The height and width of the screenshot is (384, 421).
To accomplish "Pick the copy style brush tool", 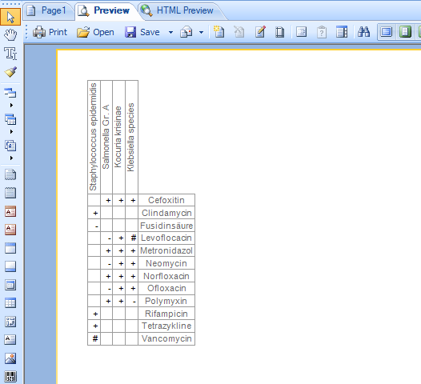I will click(x=10, y=72).
